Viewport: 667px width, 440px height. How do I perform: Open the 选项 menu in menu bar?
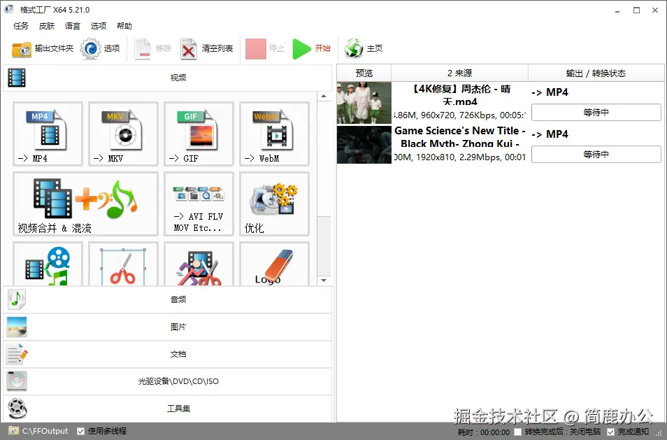click(x=99, y=26)
